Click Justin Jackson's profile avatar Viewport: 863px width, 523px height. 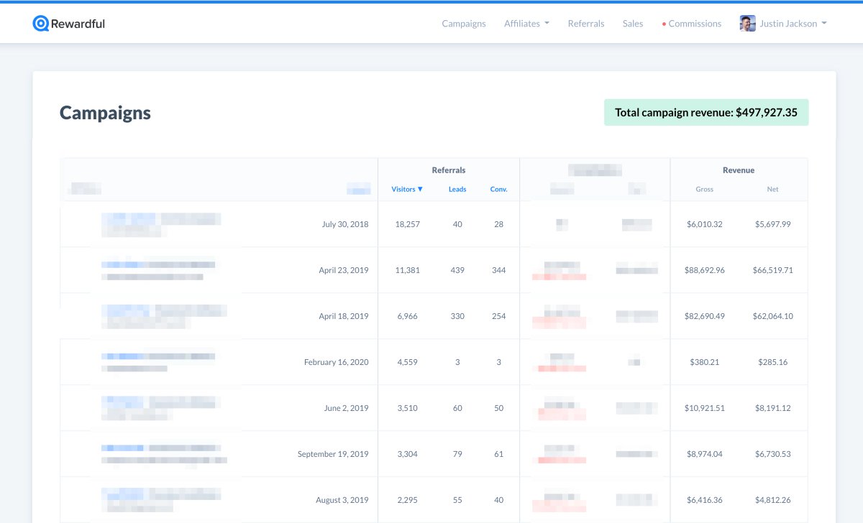(x=747, y=24)
